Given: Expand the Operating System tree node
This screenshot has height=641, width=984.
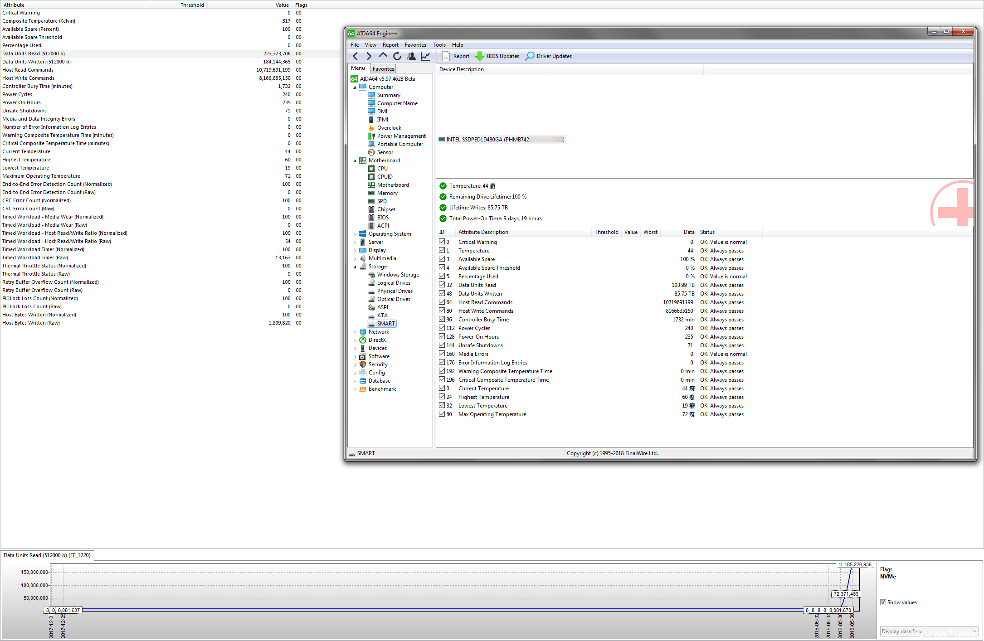Looking at the screenshot, I should point(355,234).
